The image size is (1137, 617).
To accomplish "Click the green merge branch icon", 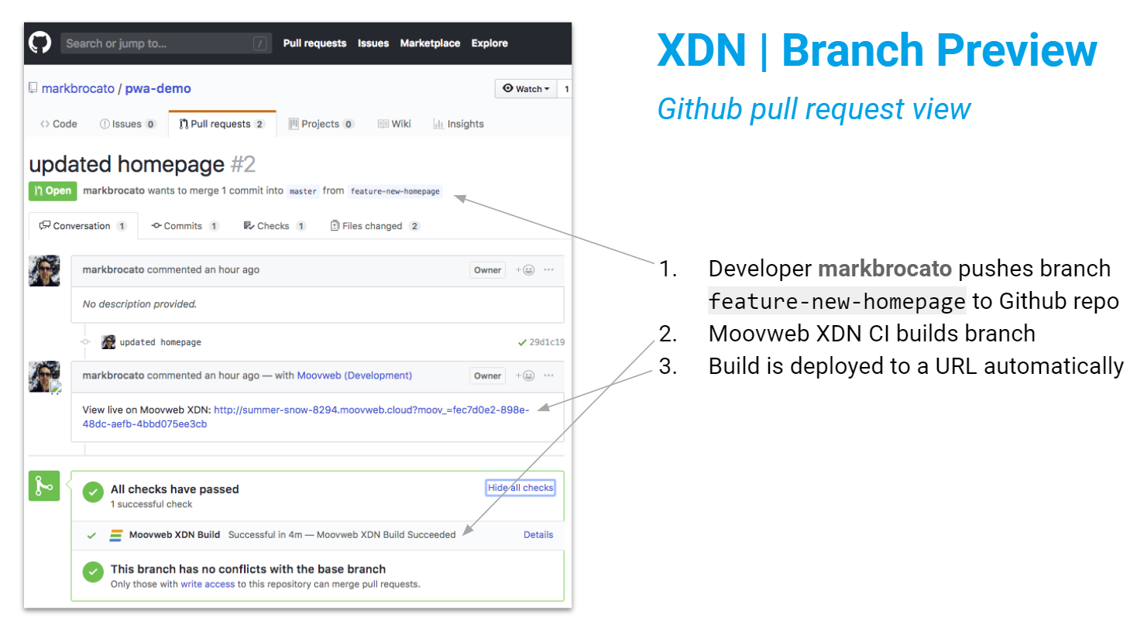I will click(x=44, y=486).
